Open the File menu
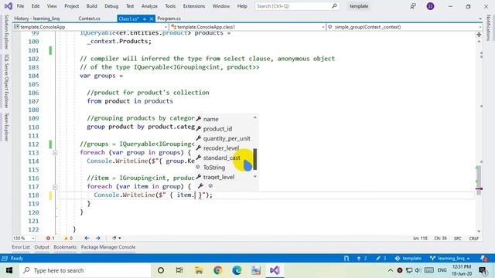 20,6
